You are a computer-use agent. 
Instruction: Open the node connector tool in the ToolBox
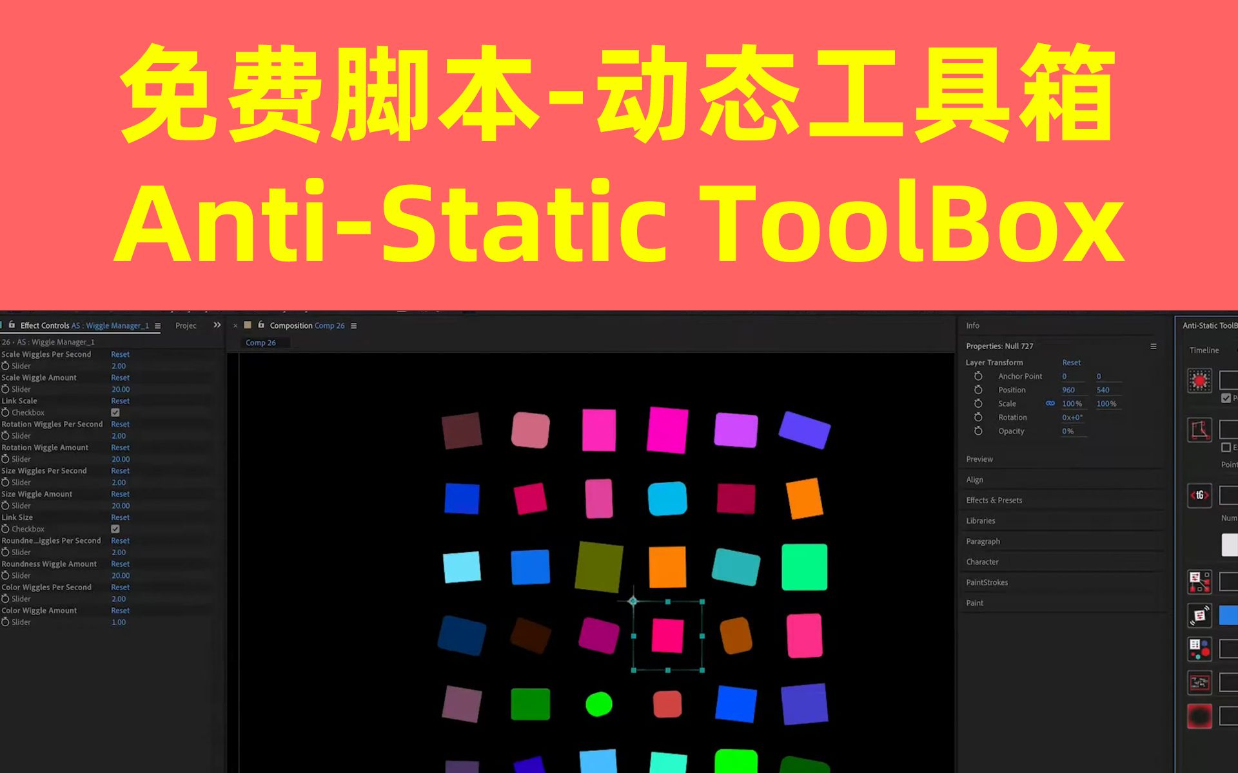[x=1199, y=582]
